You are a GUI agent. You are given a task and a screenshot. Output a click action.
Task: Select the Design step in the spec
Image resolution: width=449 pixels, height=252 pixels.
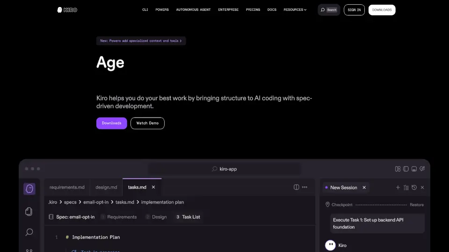coord(159,217)
